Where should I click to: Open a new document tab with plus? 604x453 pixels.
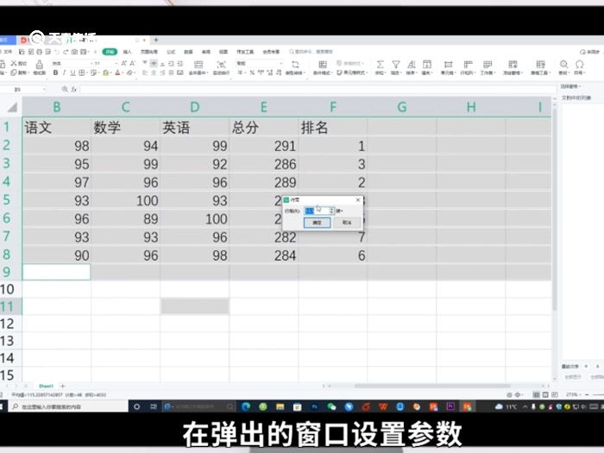[156, 40]
